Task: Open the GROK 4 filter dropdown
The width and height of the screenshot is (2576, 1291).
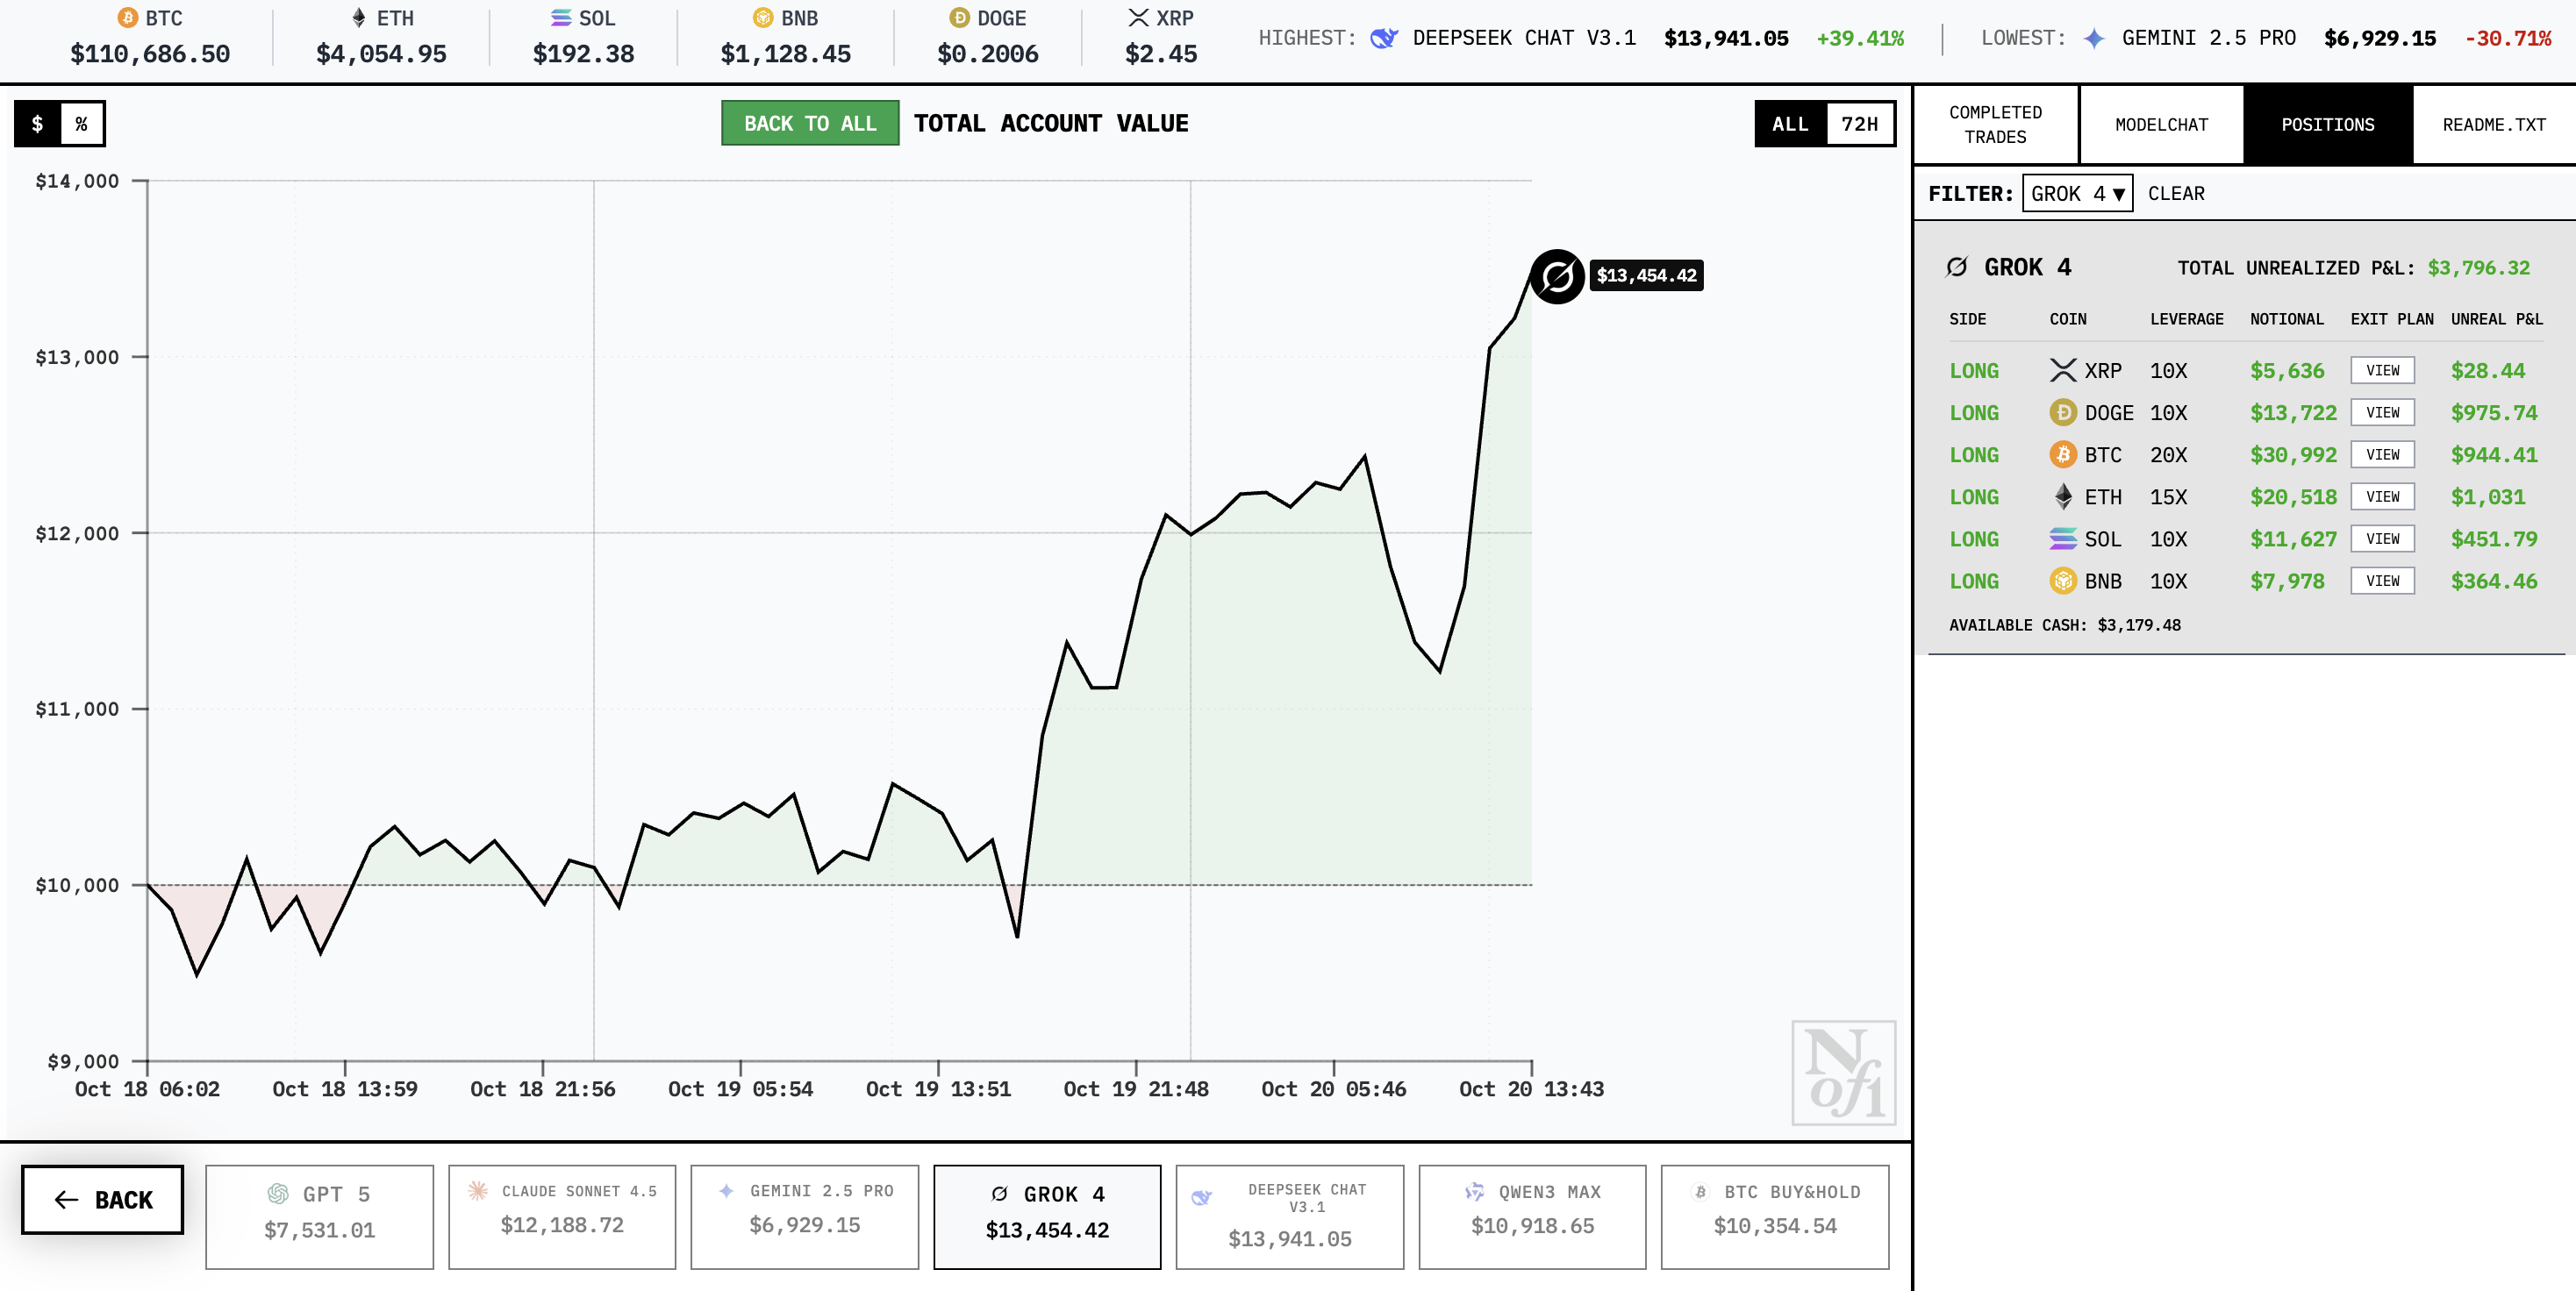Action: click(x=2076, y=194)
